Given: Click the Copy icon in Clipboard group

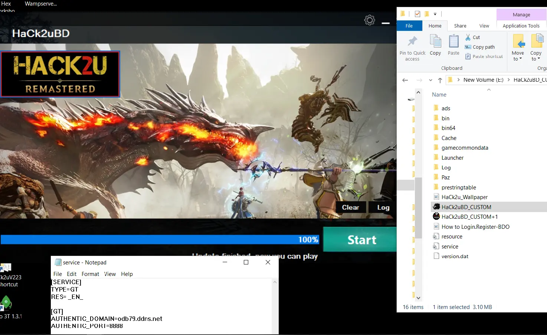Looking at the screenshot, I should pos(435,41).
